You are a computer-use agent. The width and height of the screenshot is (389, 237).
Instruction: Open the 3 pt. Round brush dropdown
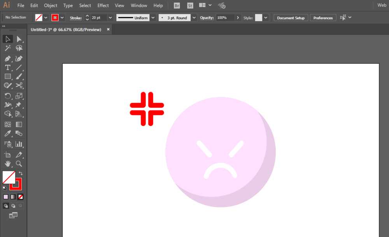tap(194, 17)
